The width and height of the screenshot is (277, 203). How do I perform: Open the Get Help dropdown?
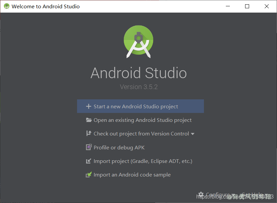pos(255,195)
